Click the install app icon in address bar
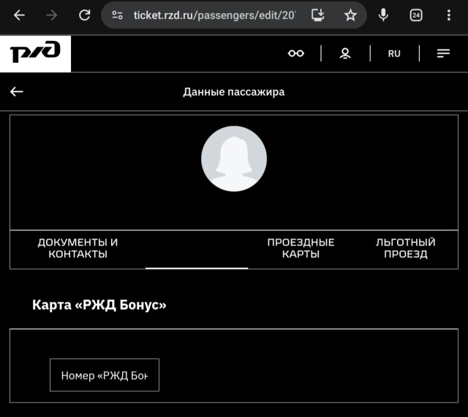 click(318, 15)
